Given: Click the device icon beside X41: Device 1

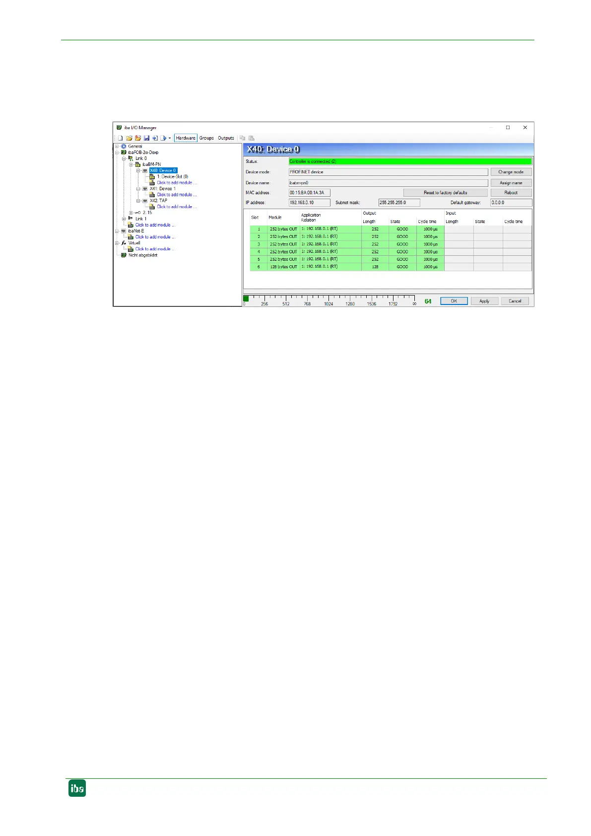Looking at the screenshot, I should pos(145,189).
